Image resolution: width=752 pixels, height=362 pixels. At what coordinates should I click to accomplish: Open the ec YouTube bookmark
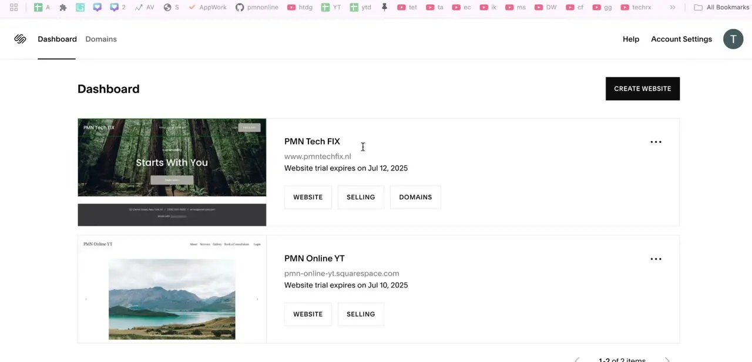(462, 7)
